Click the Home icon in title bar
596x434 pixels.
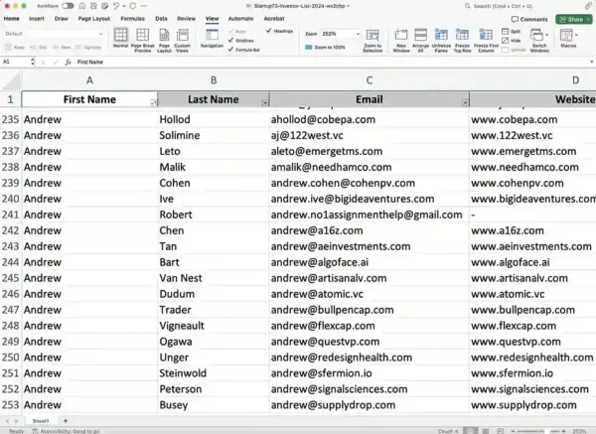pos(82,6)
